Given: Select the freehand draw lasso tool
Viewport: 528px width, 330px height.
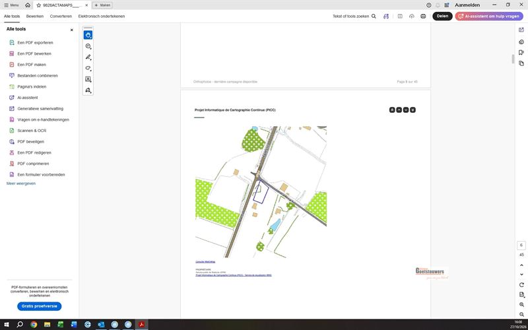Looking at the screenshot, I should (88, 69).
